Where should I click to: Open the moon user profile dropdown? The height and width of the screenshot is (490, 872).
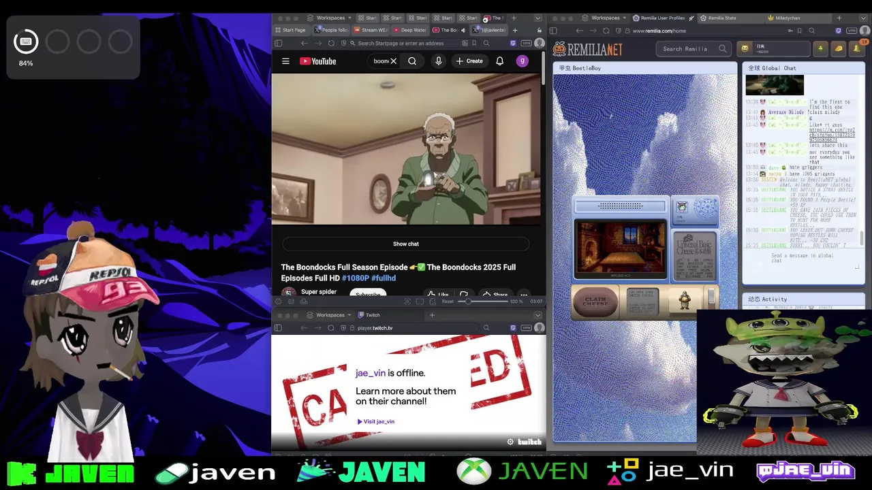[775, 49]
